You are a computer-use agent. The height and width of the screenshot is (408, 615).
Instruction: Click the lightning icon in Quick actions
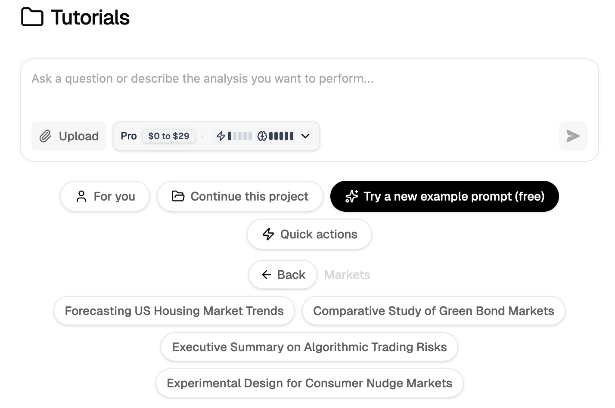click(x=268, y=234)
